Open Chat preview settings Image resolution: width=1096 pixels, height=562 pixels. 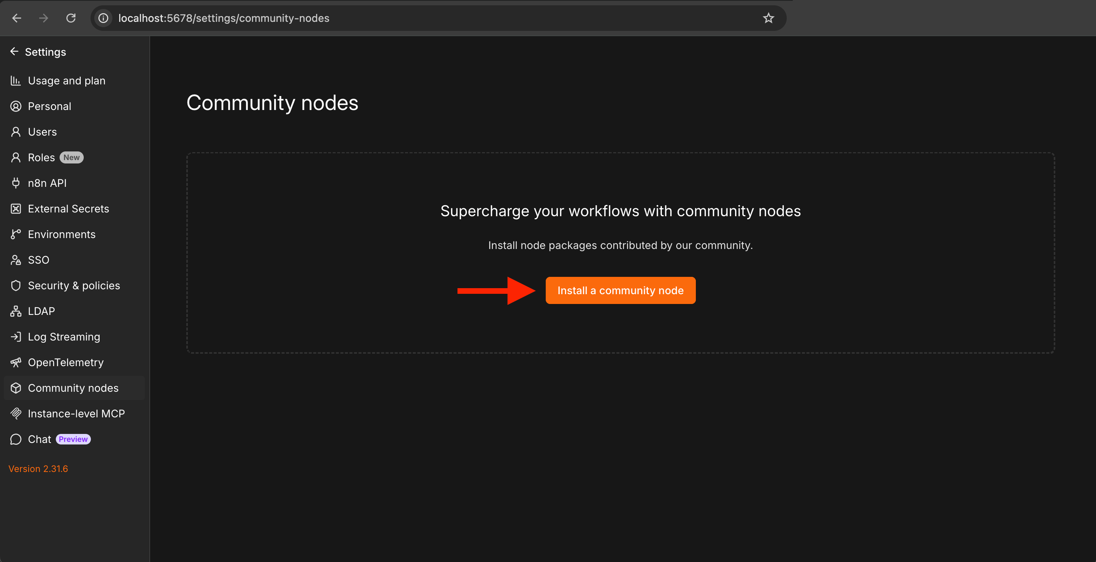[x=74, y=439]
